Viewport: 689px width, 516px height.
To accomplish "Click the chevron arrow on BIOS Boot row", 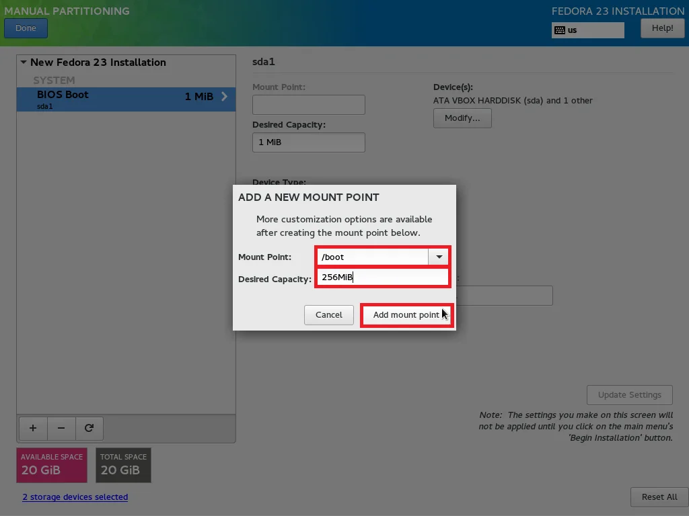I will pyautogui.click(x=225, y=97).
